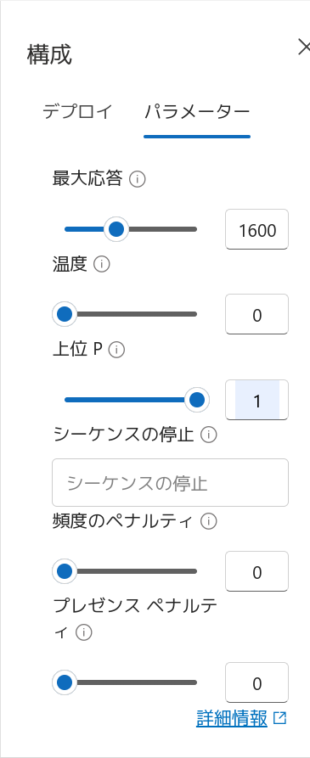Click the 頻度のペナルティ slider thumb
Image resolution: width=310 pixels, height=758 pixels.
[x=65, y=571]
